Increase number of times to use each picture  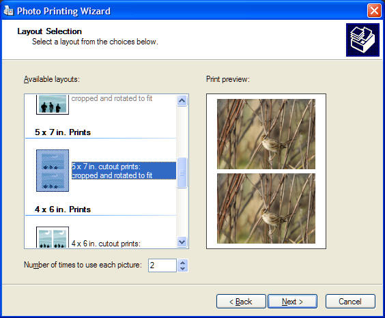click(182, 263)
